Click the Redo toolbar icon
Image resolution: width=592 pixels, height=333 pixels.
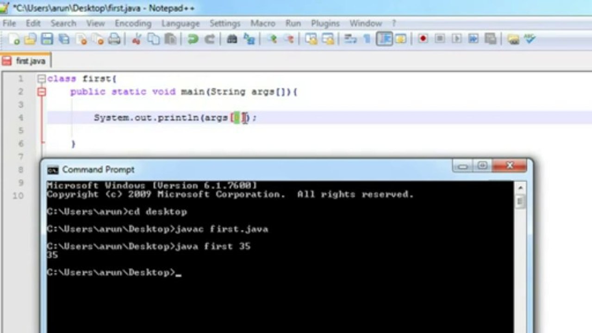(x=210, y=39)
